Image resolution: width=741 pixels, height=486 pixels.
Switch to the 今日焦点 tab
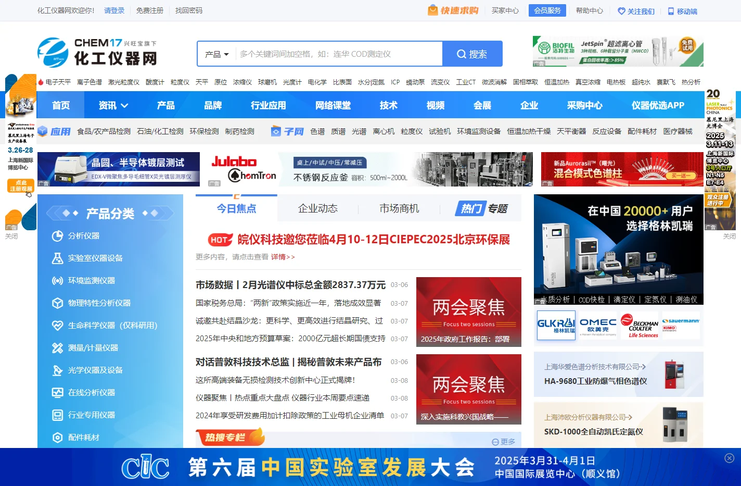(x=237, y=208)
